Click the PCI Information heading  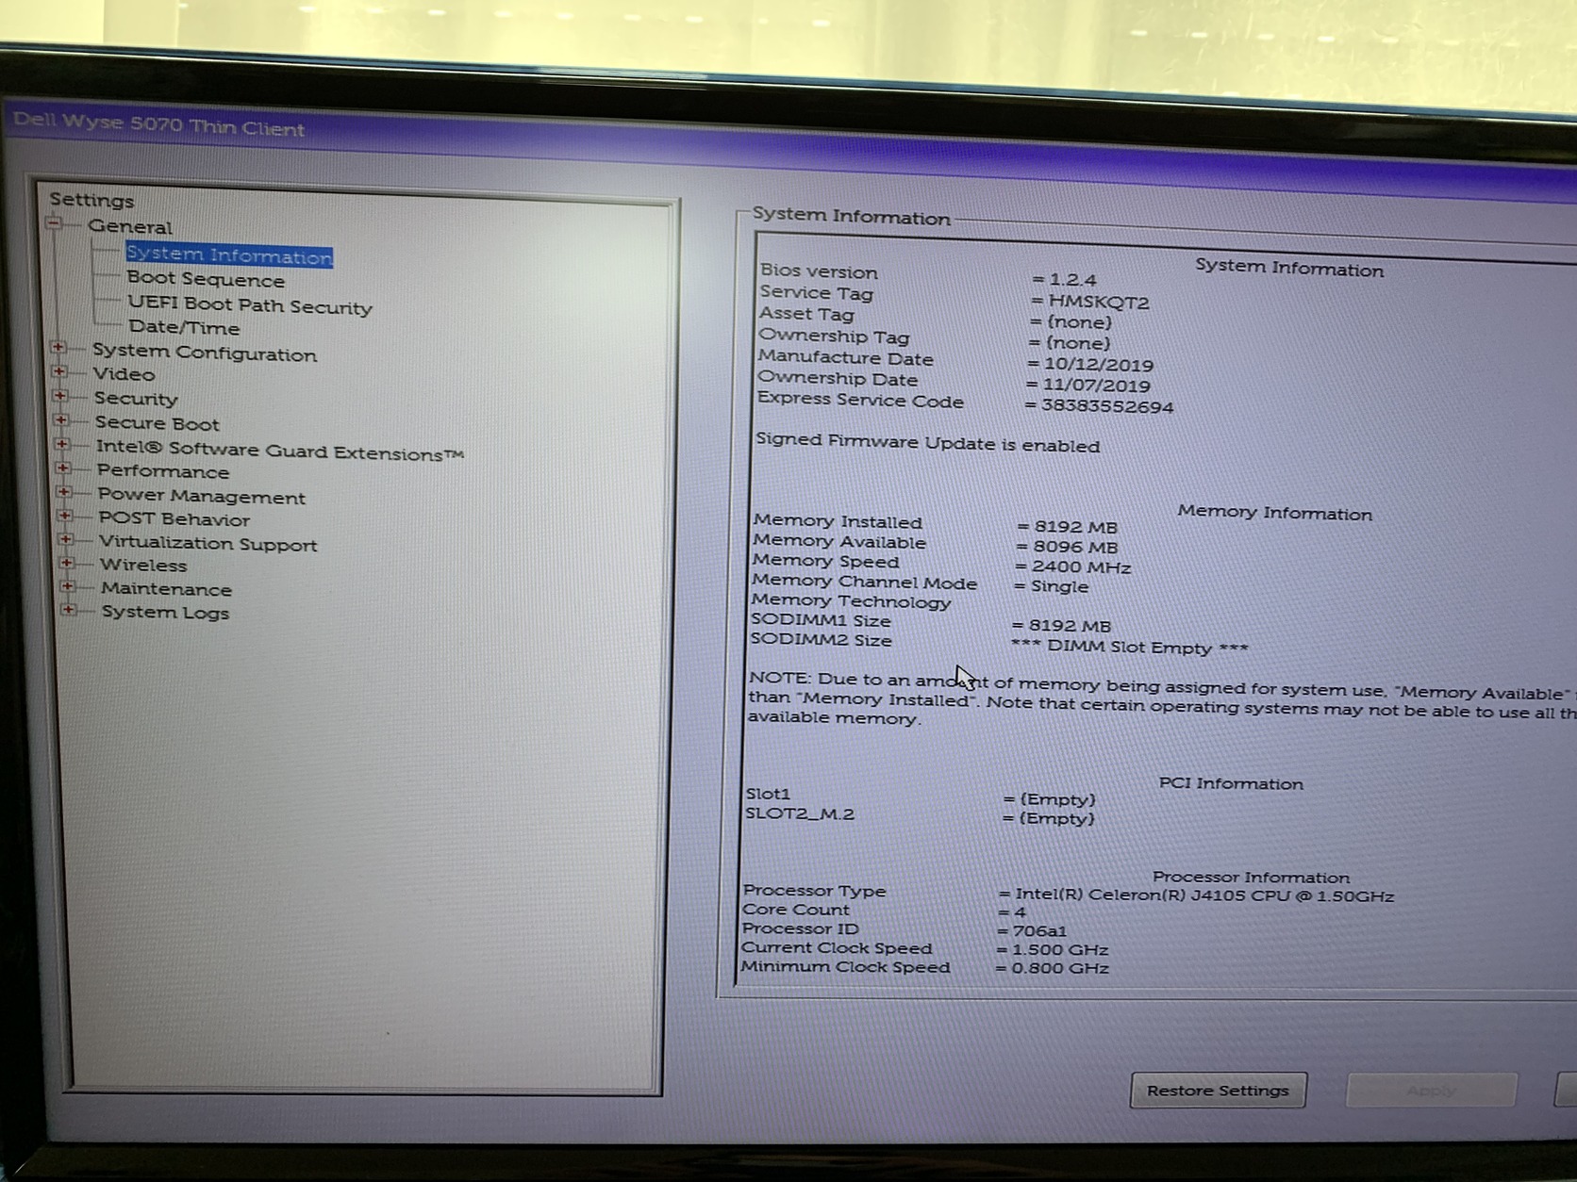tap(1231, 784)
